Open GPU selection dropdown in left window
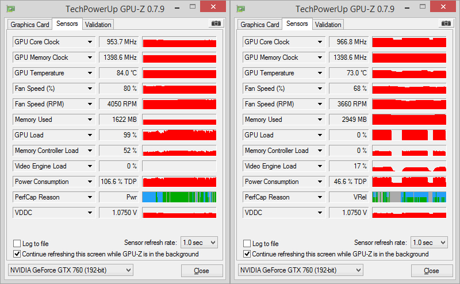This screenshot has width=460, height=284. [x=70, y=270]
